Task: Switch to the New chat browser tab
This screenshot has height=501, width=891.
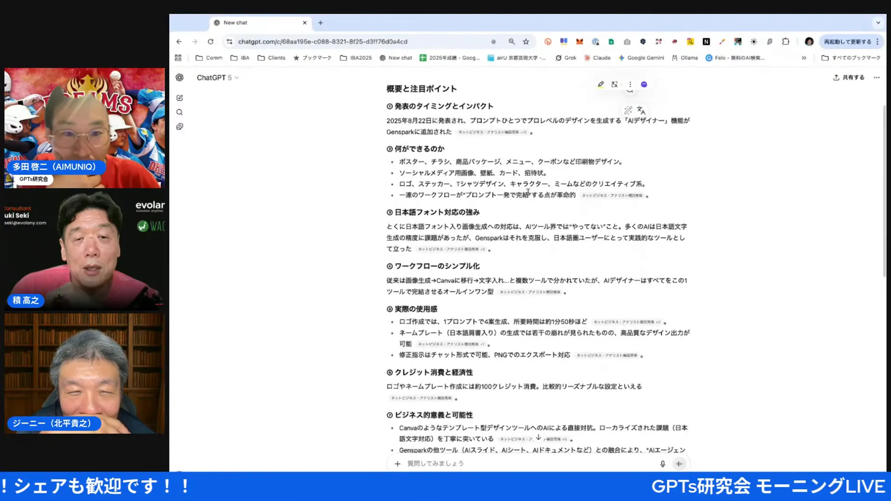Action: pos(260,22)
